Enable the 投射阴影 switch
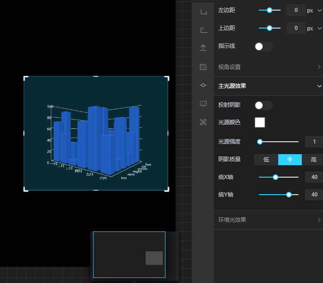 tap(264, 105)
